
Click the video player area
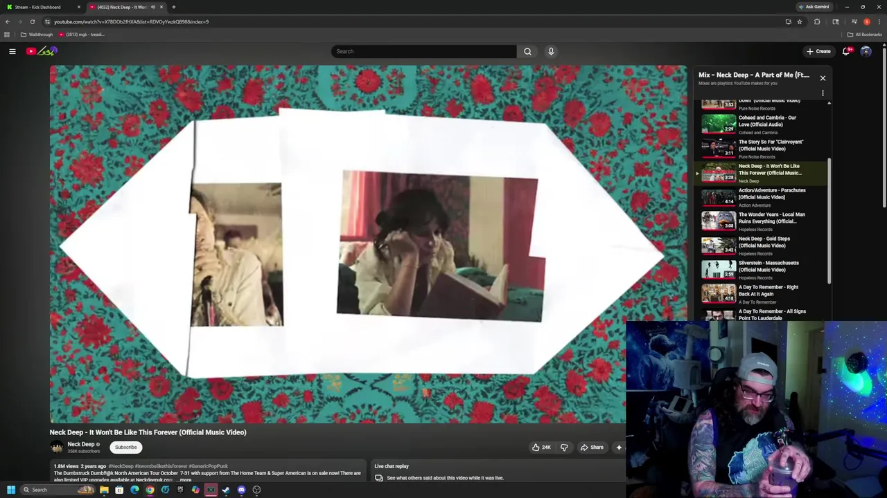pyautogui.click(x=369, y=244)
